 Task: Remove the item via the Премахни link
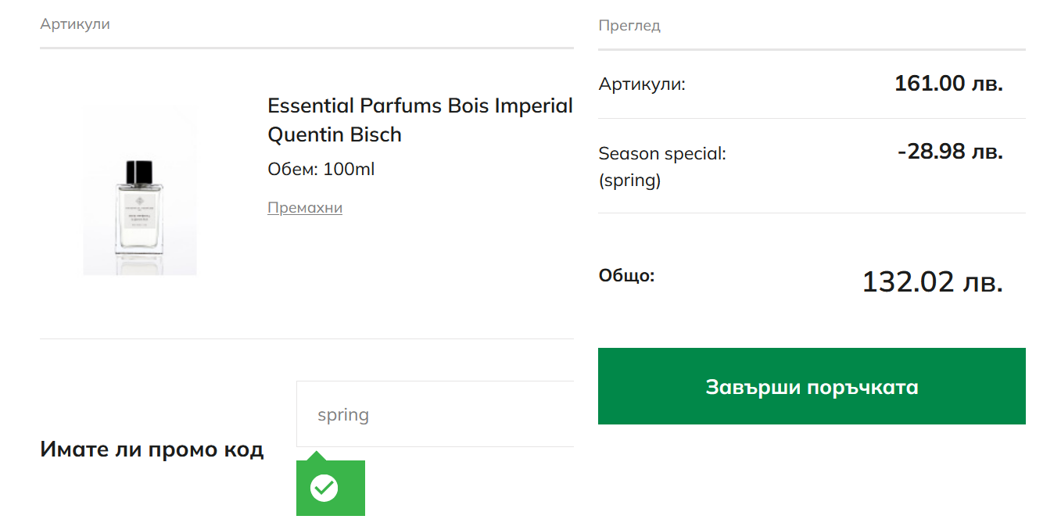(x=305, y=208)
